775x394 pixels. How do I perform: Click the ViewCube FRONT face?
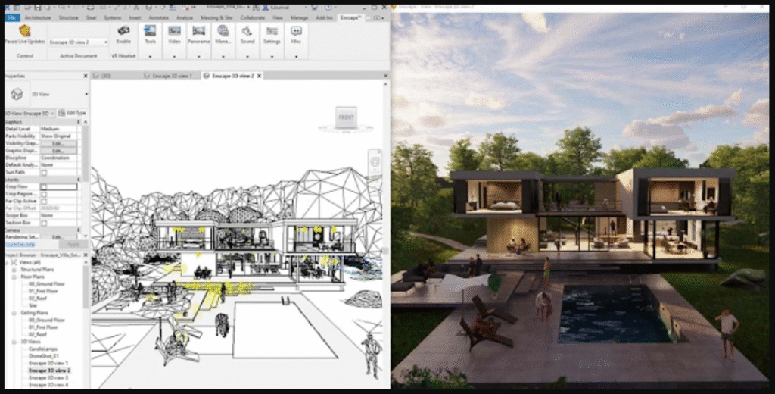coord(345,117)
